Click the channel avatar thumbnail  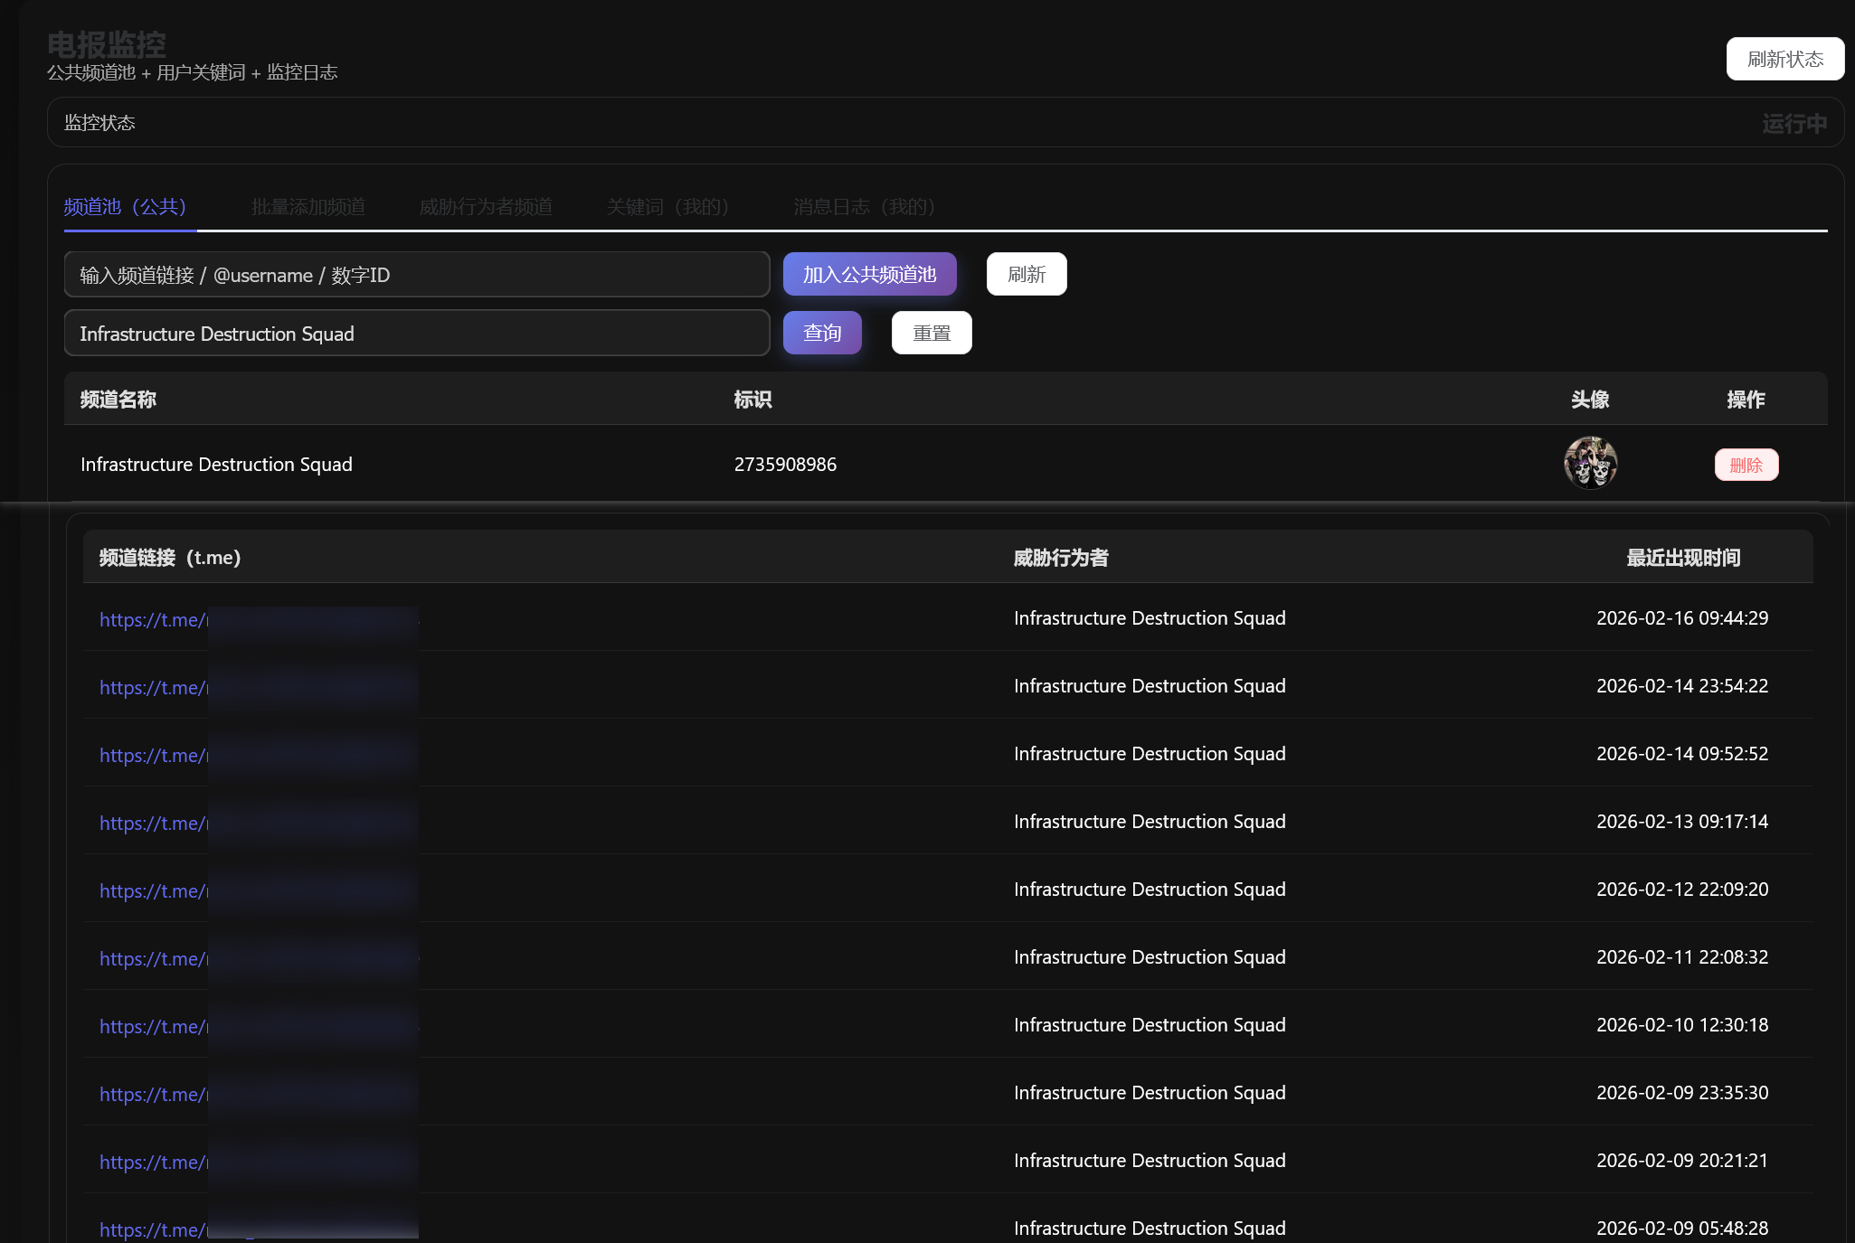pyautogui.click(x=1590, y=463)
